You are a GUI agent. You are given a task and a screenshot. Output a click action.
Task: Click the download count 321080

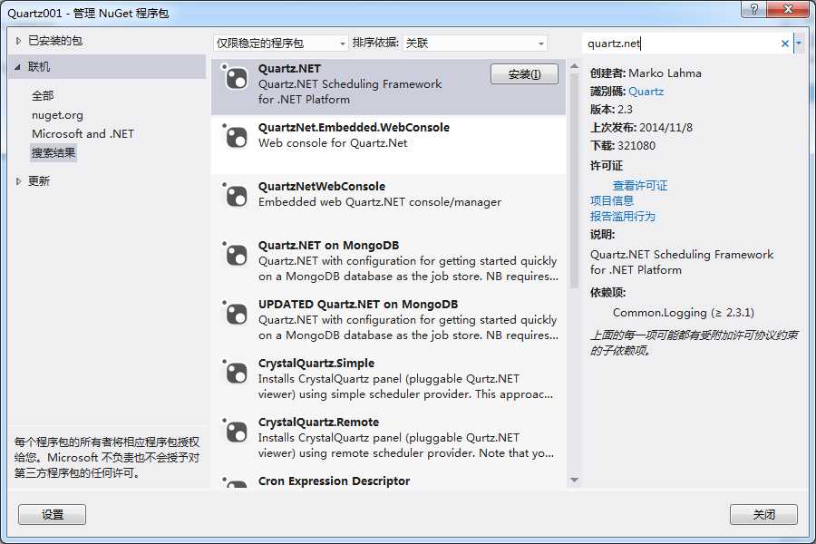pos(636,145)
